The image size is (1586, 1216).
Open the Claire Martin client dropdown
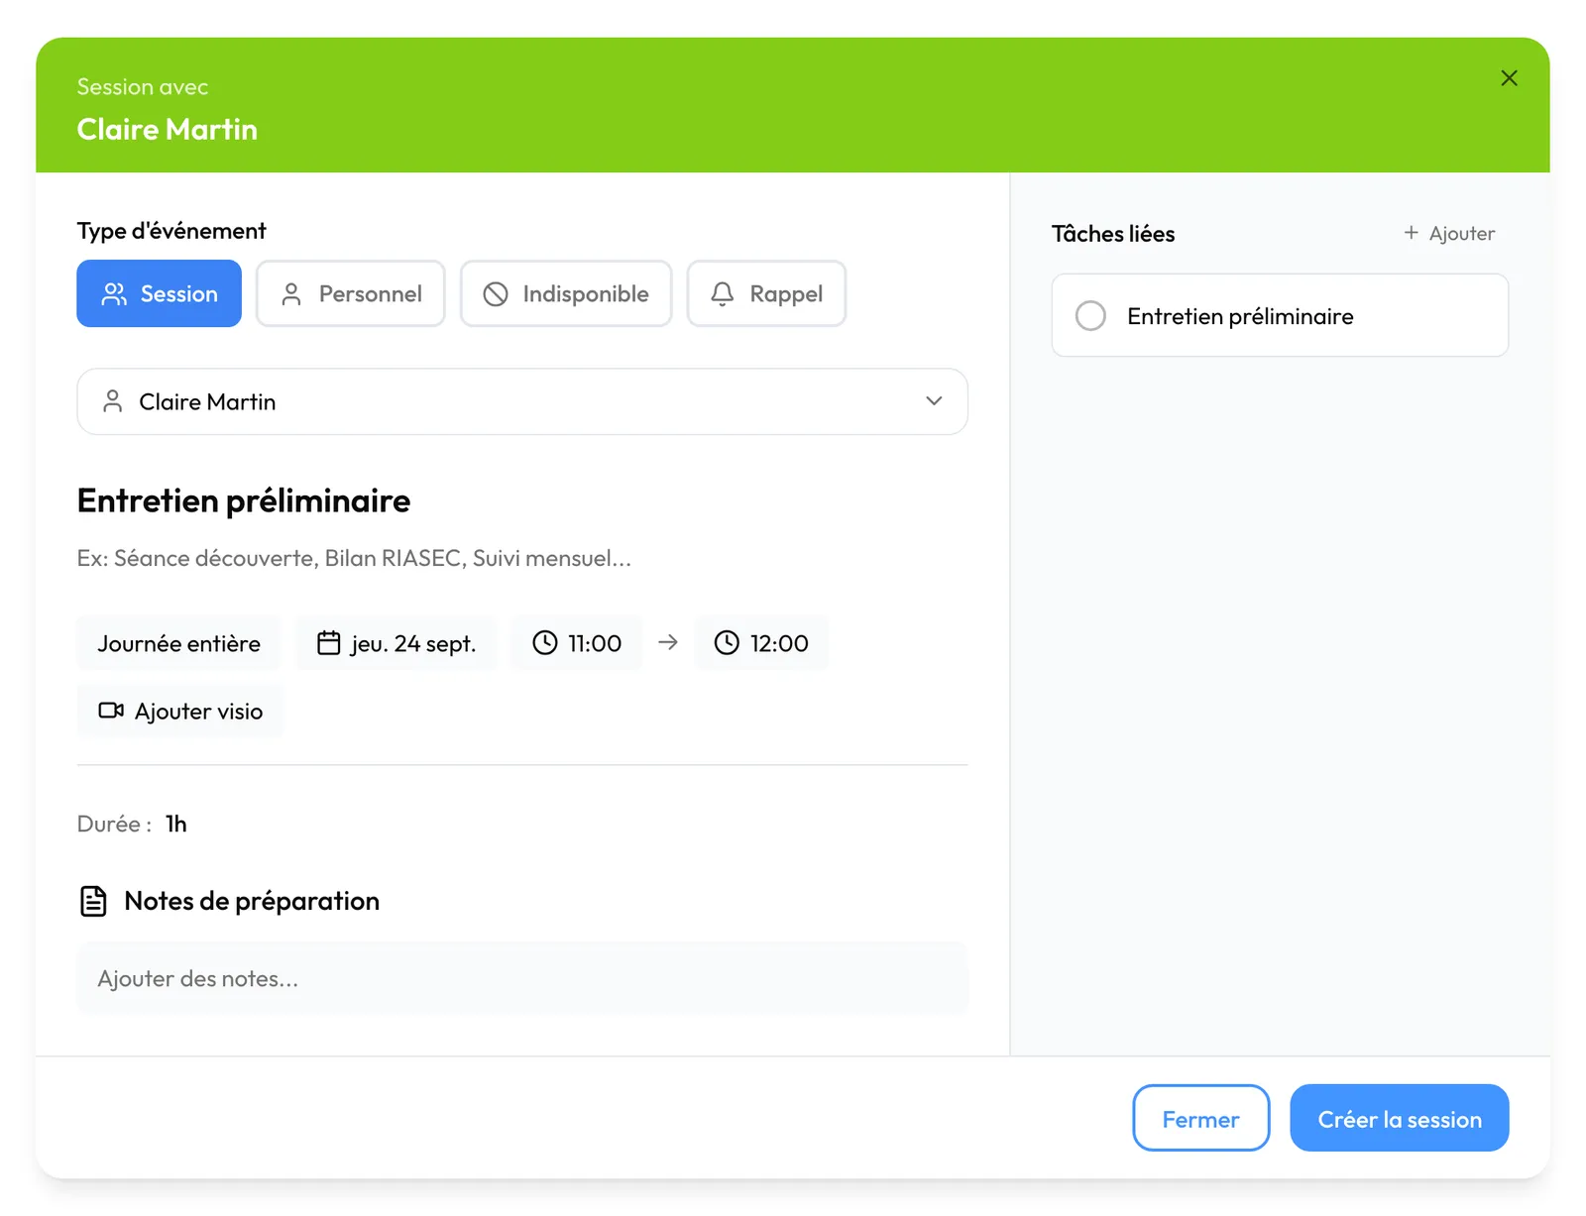click(522, 401)
